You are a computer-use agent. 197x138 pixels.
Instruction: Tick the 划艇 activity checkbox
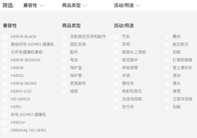pyautogui.click(x=167, y=107)
